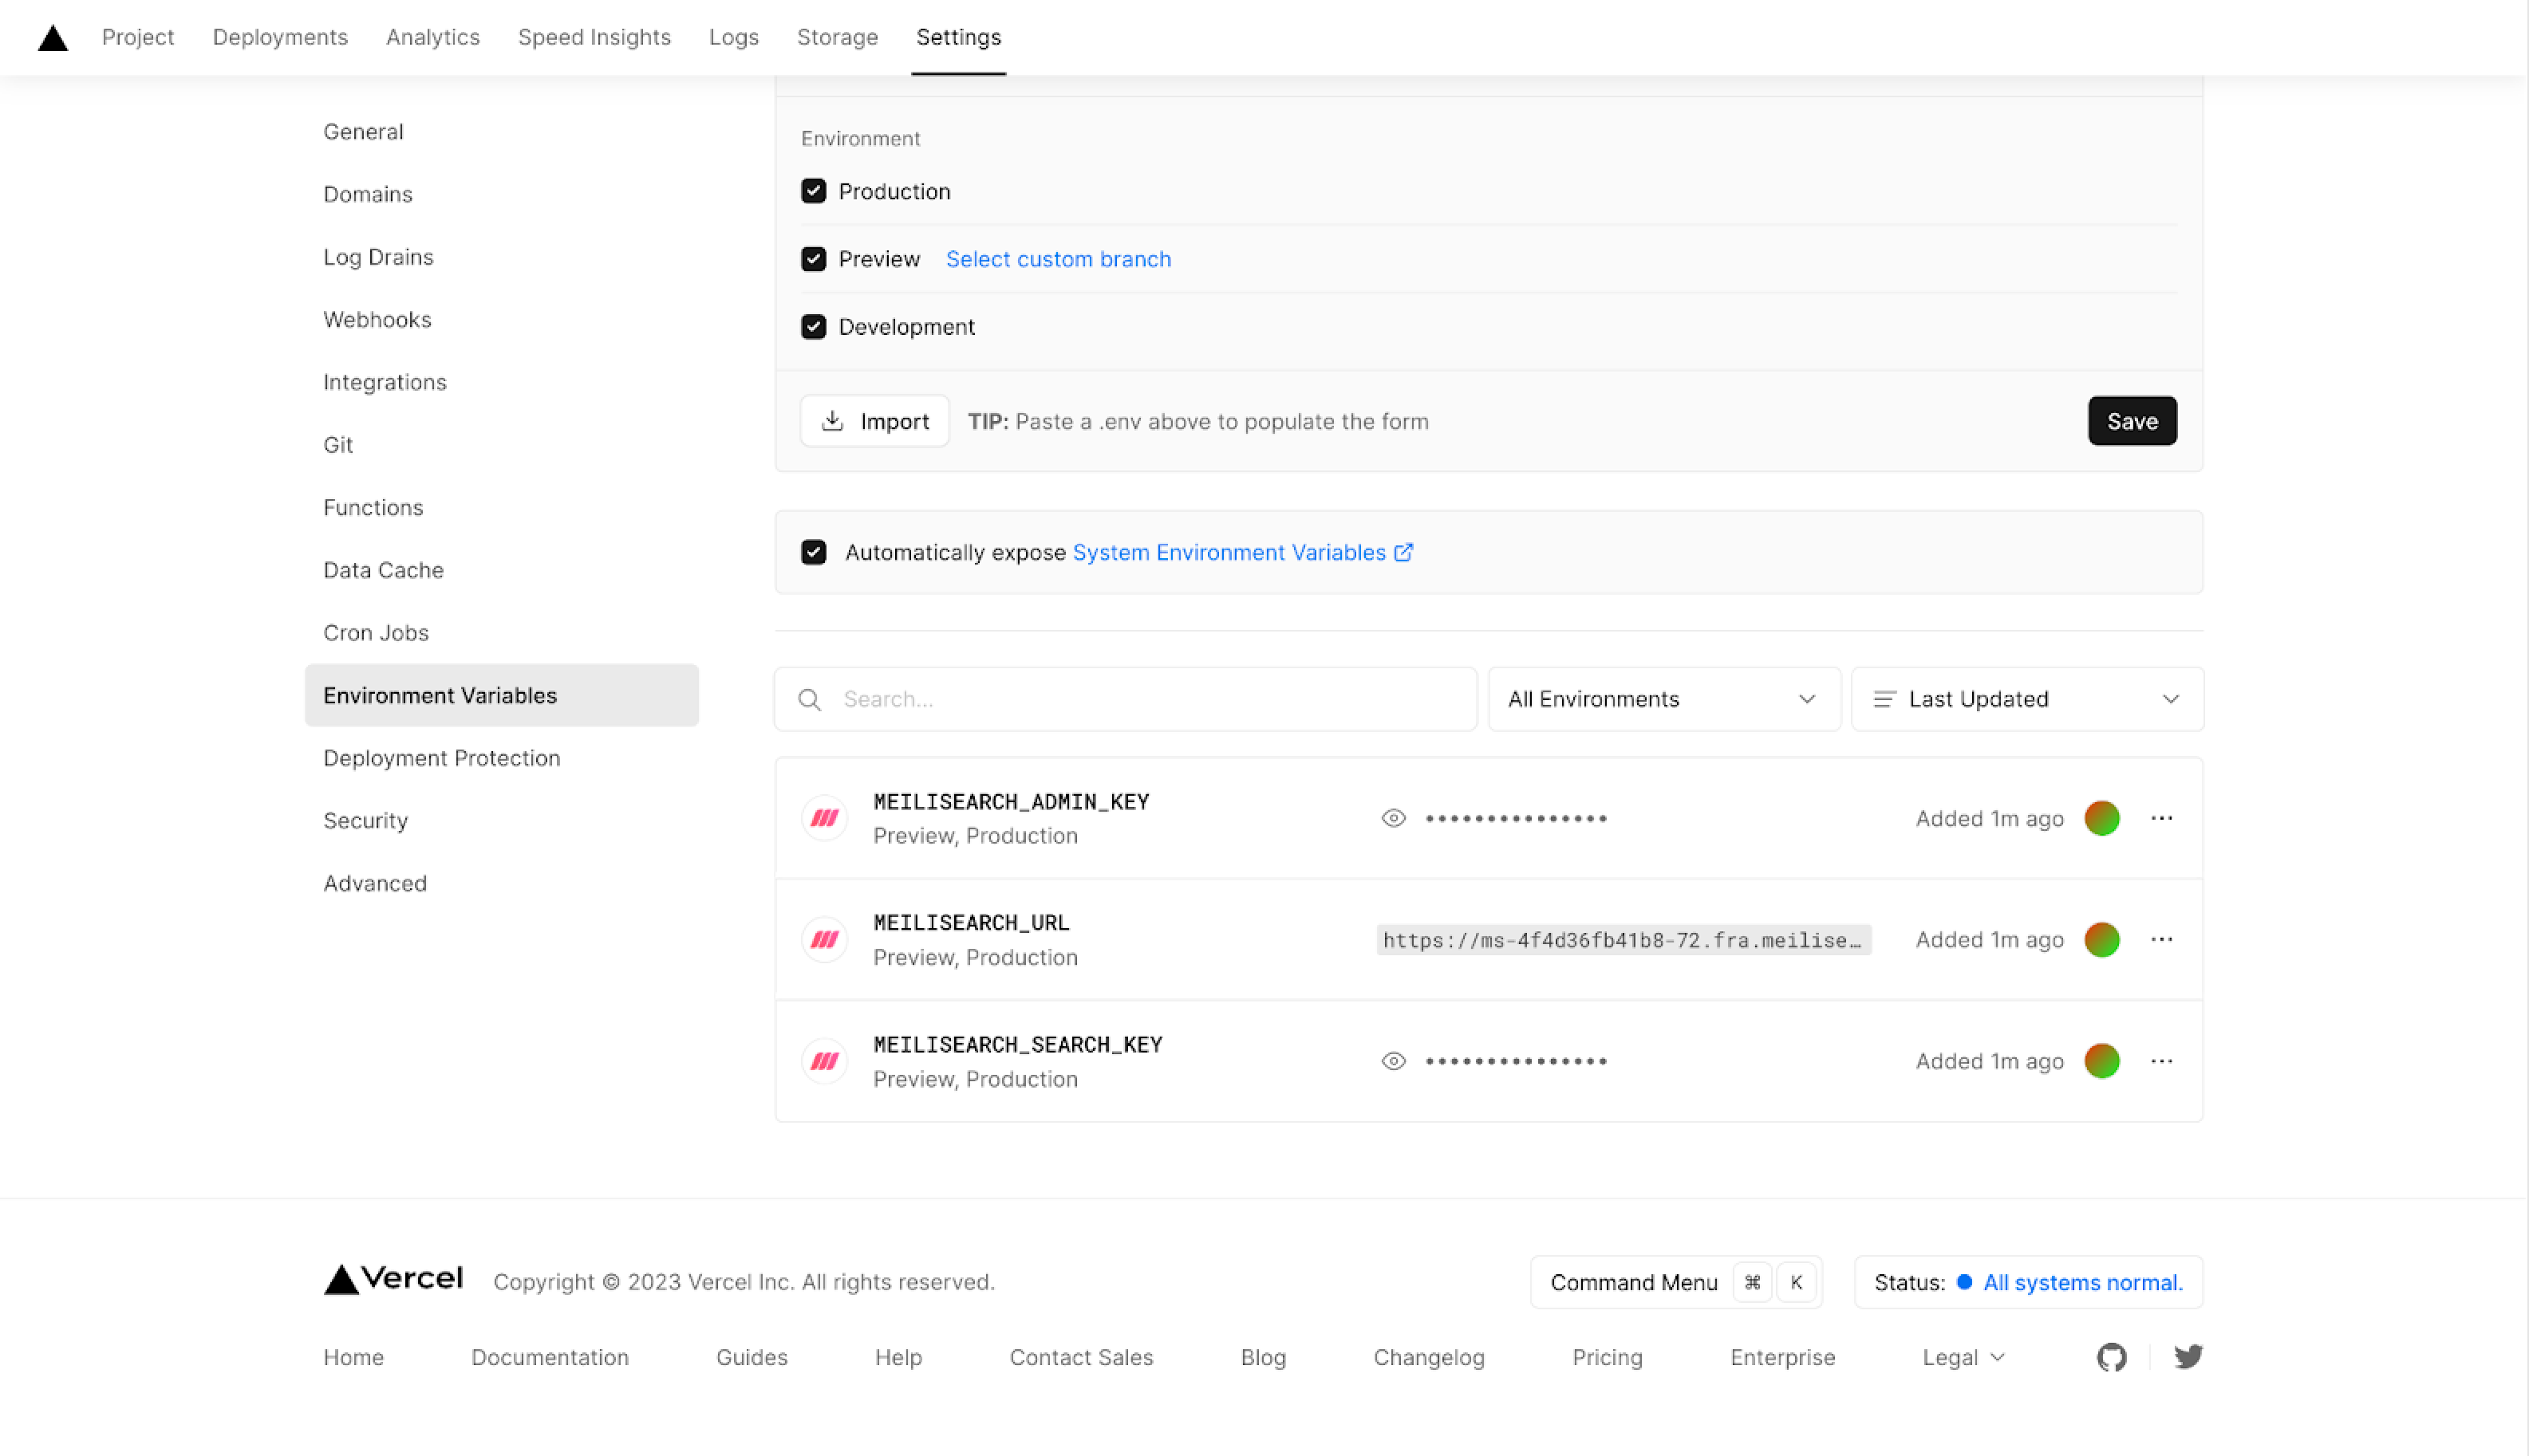
Task: Open the Last Updated sort dropdown
Action: pyautogui.click(x=2026, y=699)
